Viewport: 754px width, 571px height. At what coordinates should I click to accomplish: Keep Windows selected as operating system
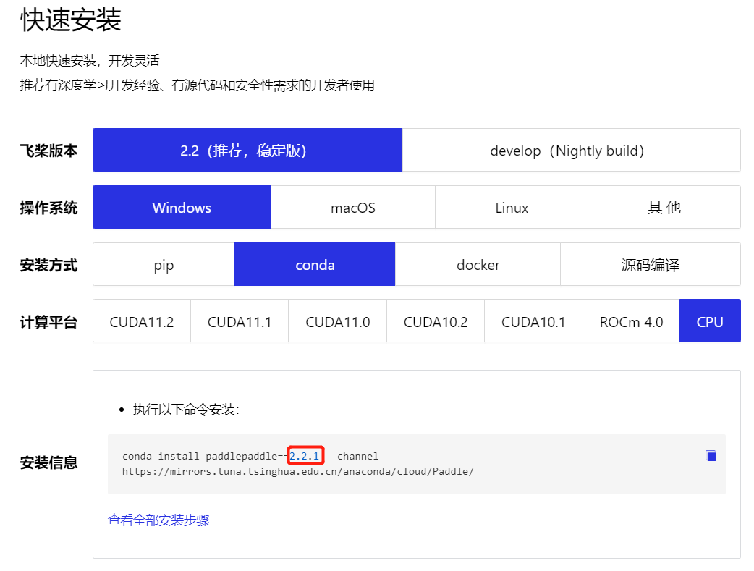click(x=181, y=207)
